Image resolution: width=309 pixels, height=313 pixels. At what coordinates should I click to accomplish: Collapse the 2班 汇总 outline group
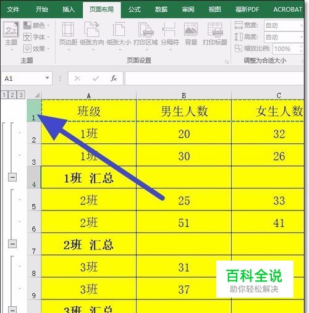(x=12, y=244)
